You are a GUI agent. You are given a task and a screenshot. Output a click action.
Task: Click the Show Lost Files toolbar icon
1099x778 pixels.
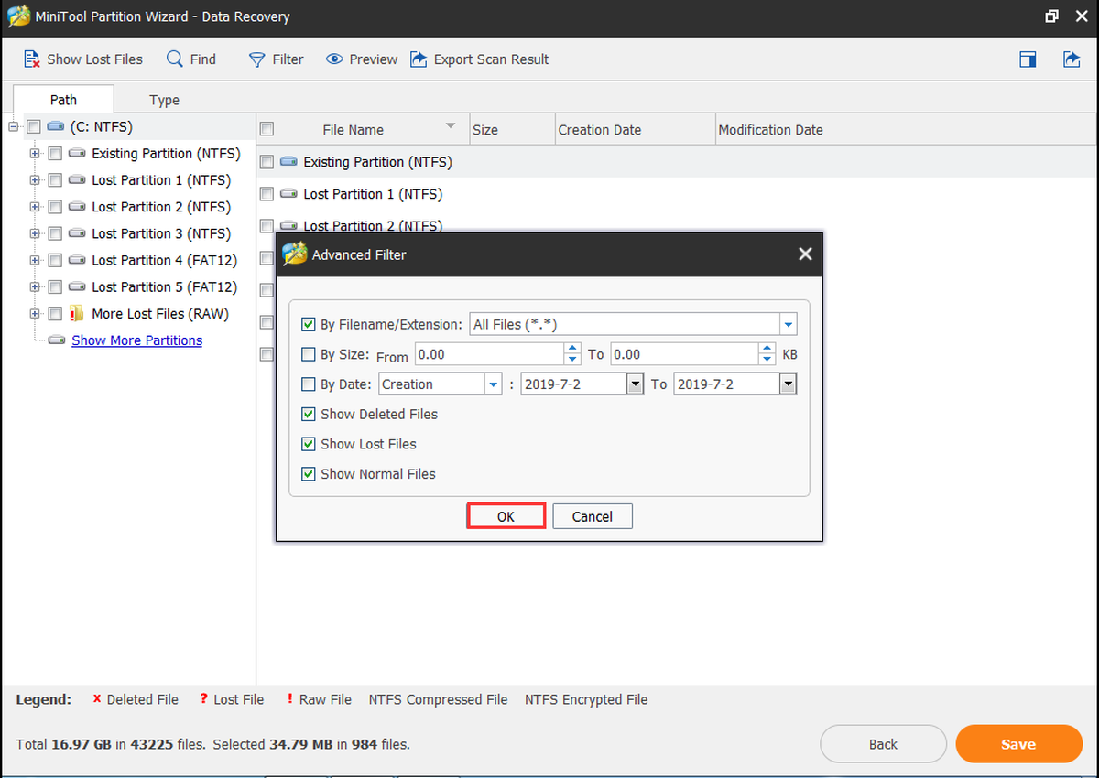pyautogui.click(x=32, y=59)
